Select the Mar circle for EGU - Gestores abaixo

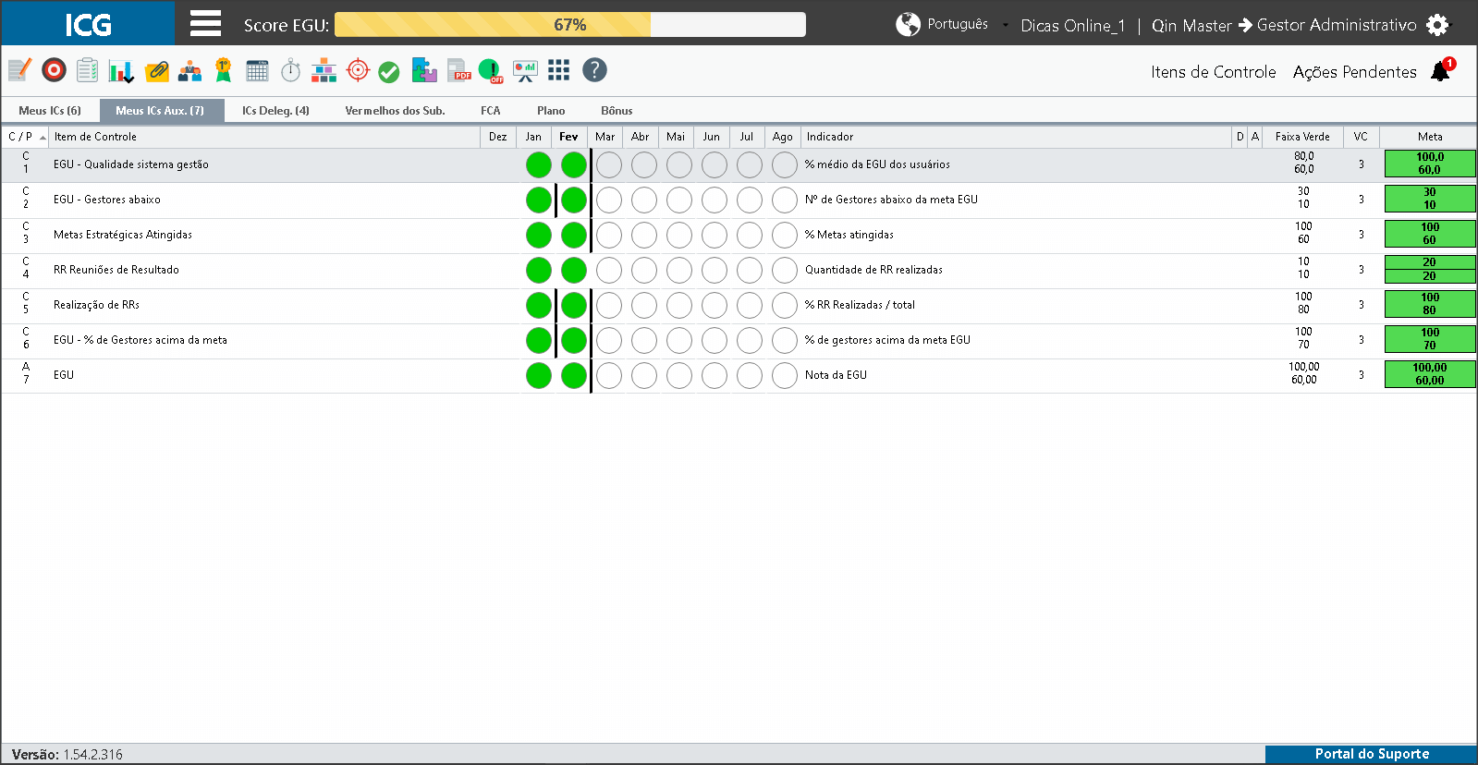pos(609,200)
